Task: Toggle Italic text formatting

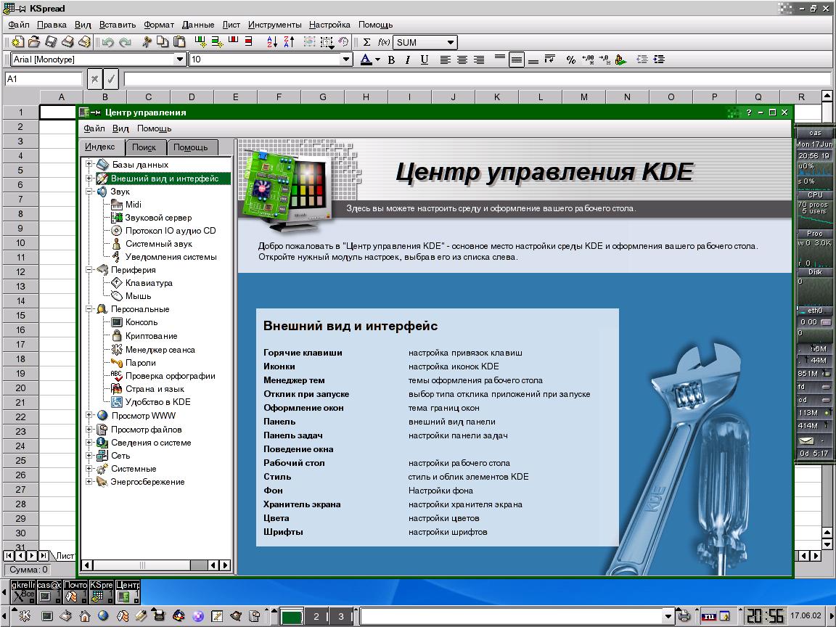Action: (x=408, y=60)
